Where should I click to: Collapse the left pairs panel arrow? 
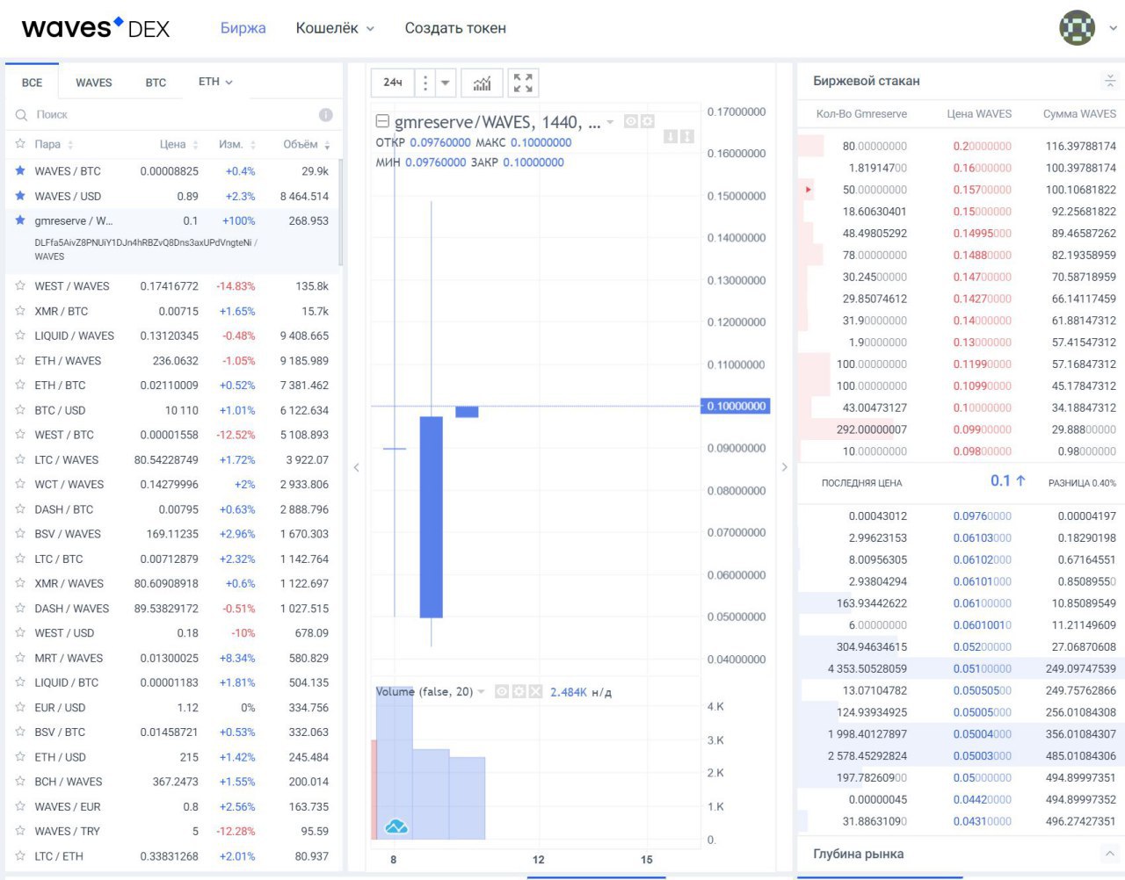(356, 467)
